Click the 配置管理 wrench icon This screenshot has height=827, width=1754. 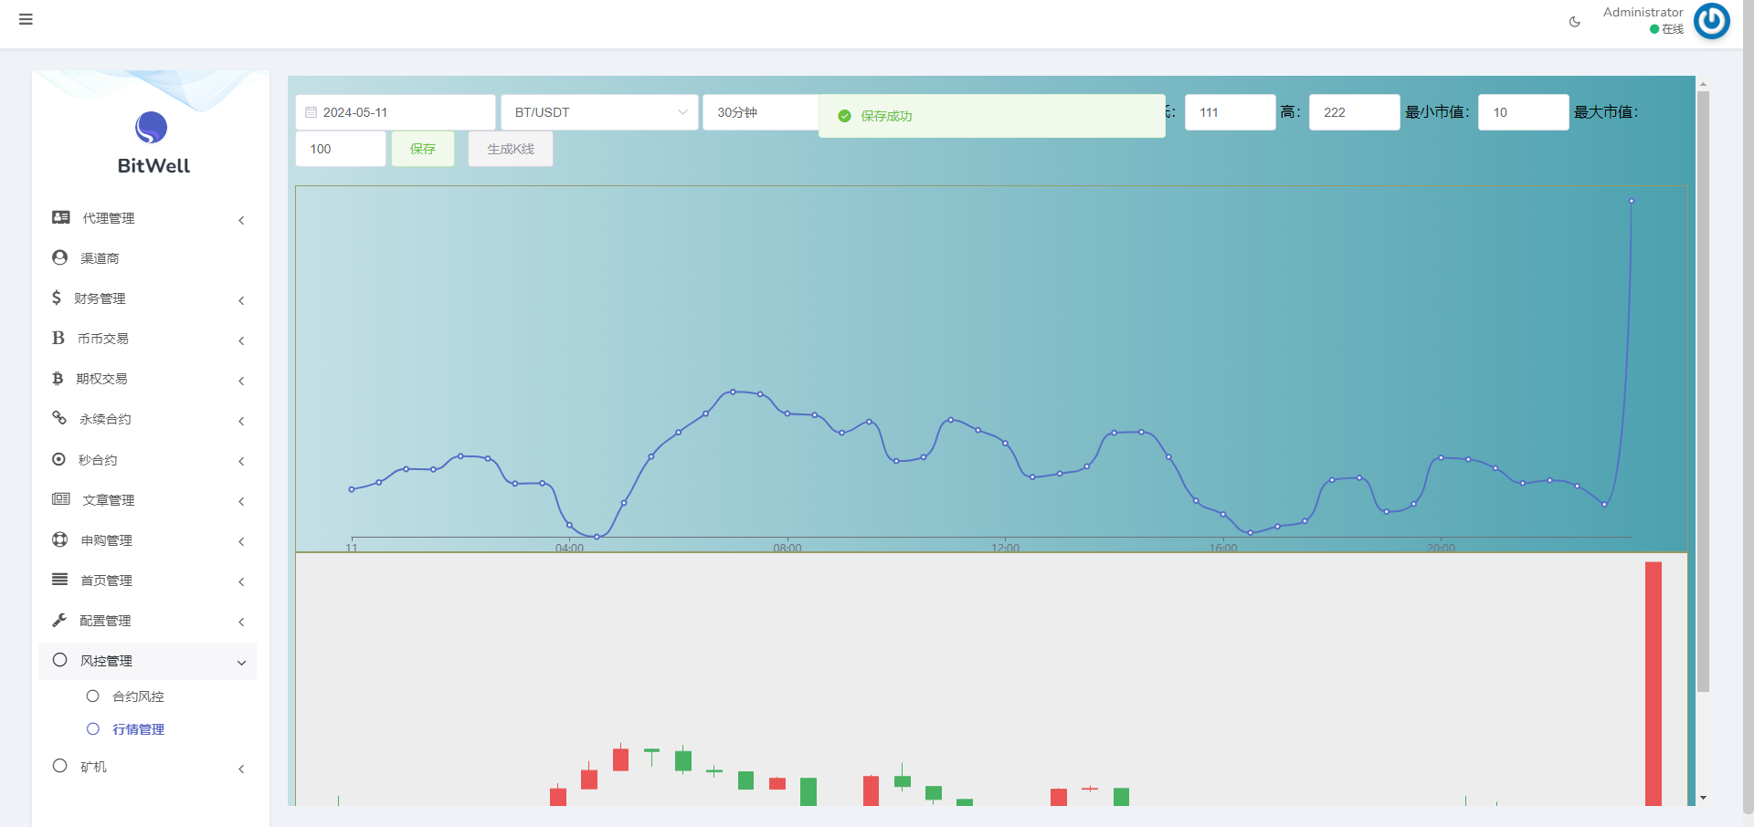pyautogui.click(x=59, y=620)
